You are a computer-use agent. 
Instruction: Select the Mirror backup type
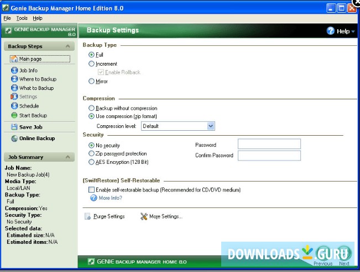pos(91,81)
